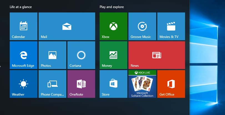This screenshot has height=115, width=225.
Task: Open the red News tile
Action: coord(157,55)
